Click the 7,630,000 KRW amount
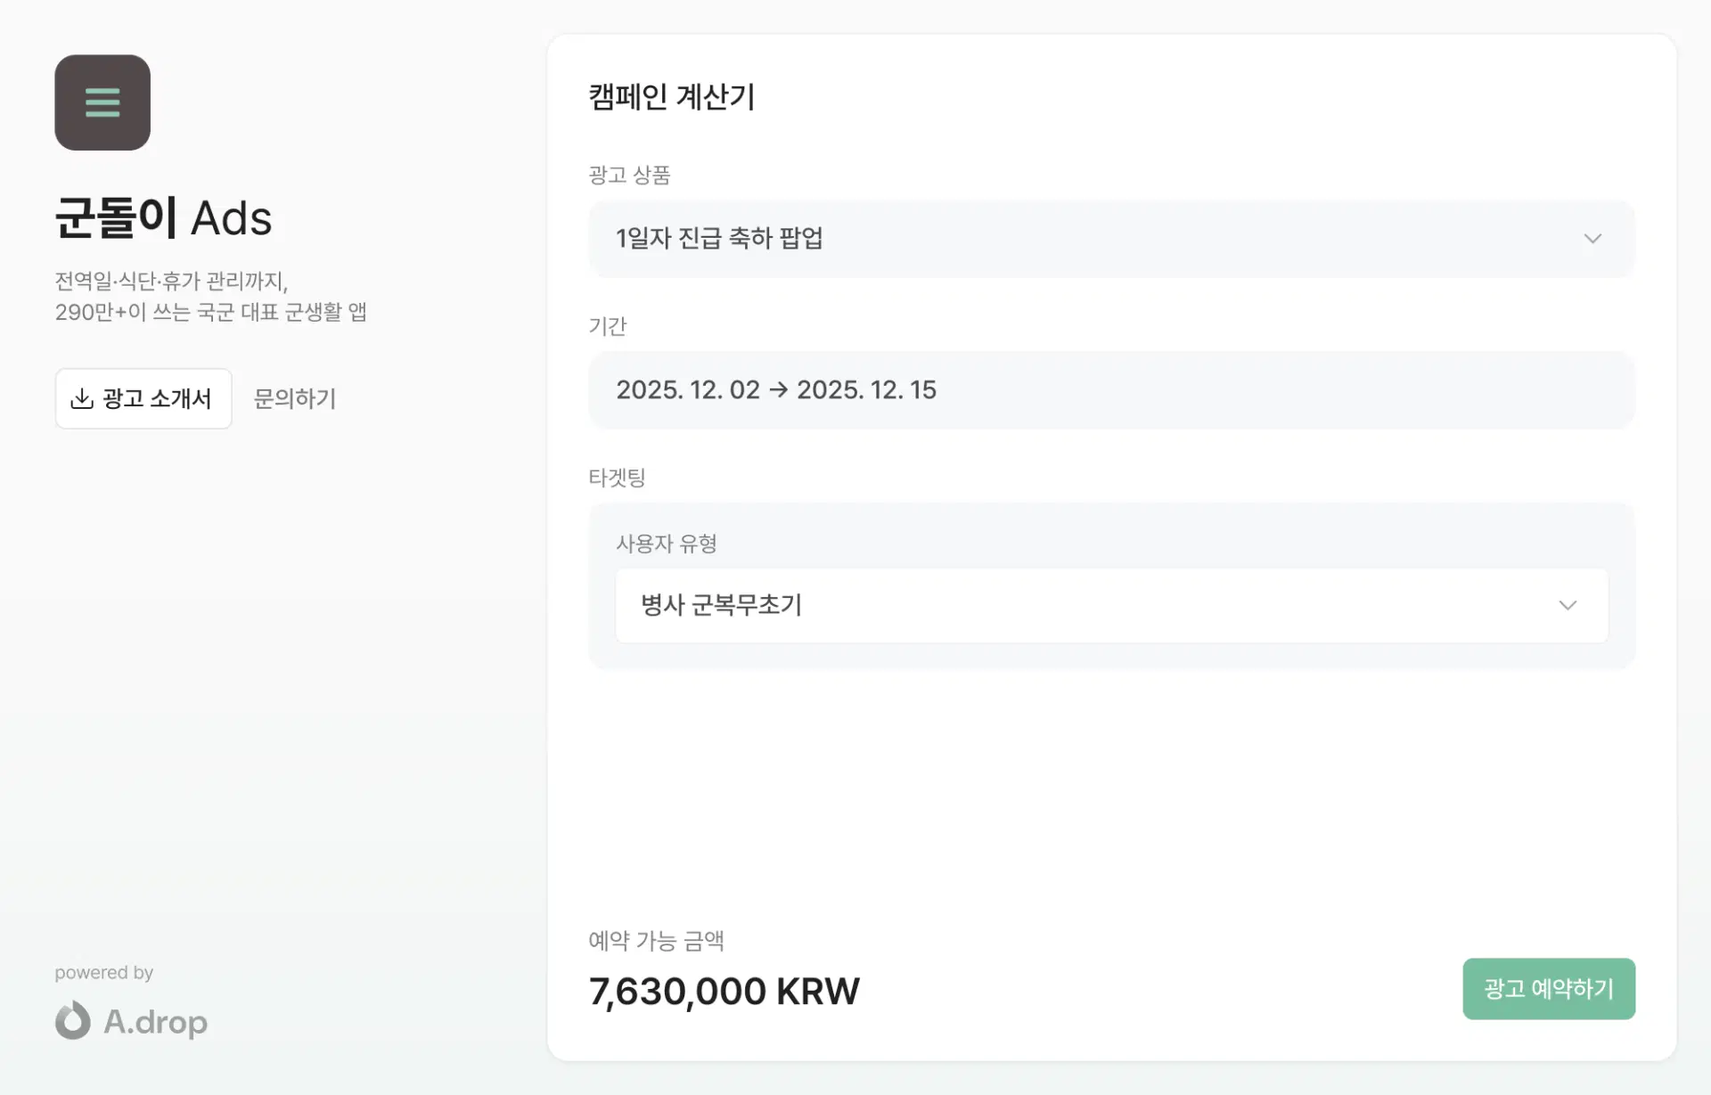The image size is (1711, 1095). (724, 992)
